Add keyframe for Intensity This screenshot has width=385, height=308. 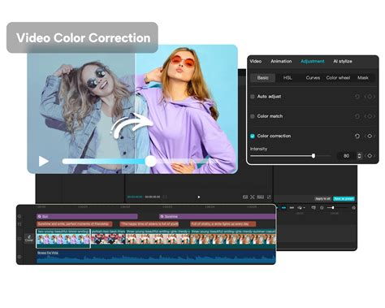370,156
